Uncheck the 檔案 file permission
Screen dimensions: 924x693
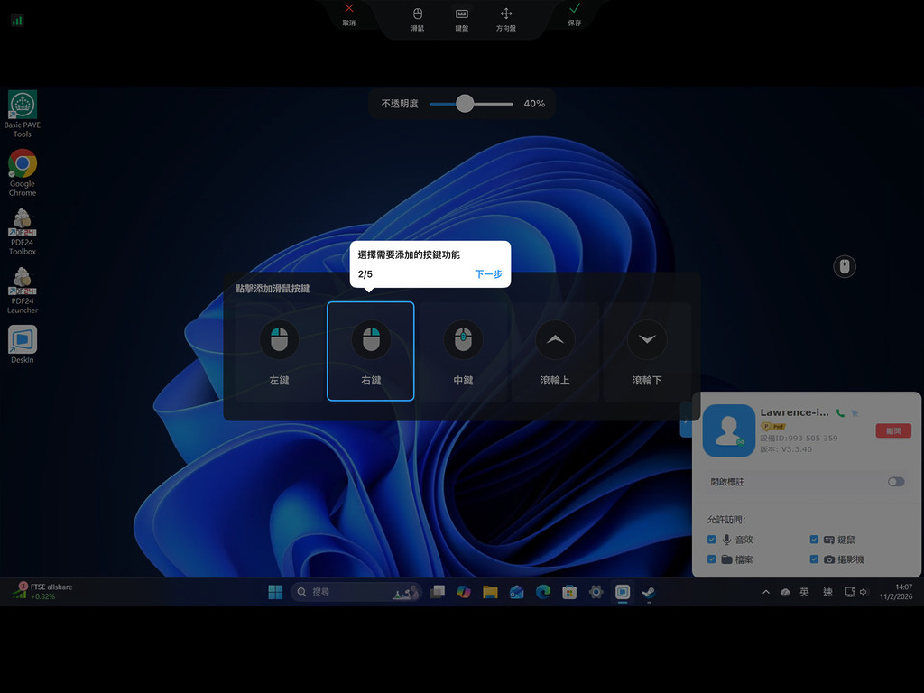[713, 559]
